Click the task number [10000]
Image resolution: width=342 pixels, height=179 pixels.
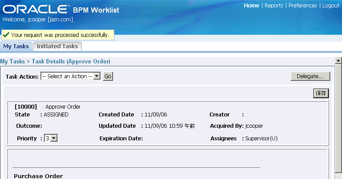tap(26, 107)
